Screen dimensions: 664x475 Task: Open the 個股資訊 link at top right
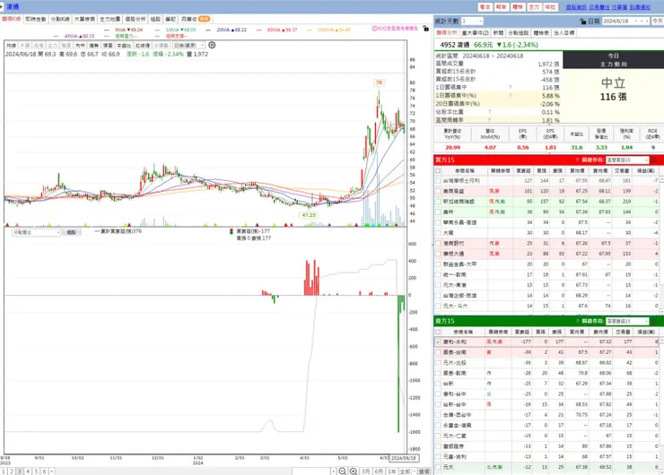click(x=576, y=7)
